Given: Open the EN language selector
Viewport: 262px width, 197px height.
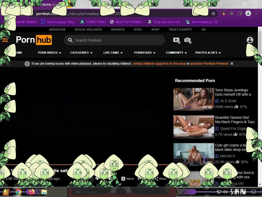Looking at the screenshot, I should click(203, 29).
